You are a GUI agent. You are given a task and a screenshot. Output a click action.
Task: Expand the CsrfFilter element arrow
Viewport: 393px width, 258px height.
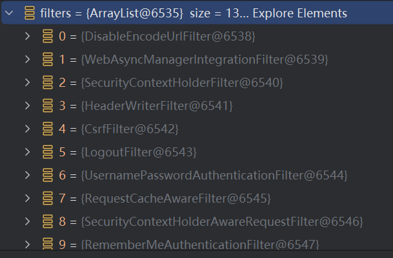(27, 129)
